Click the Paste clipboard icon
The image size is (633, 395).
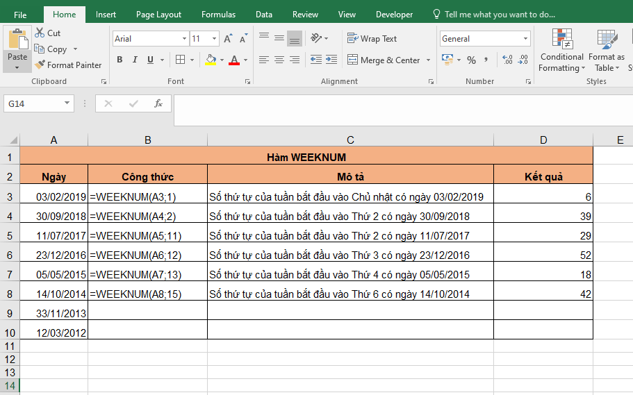coord(17,40)
